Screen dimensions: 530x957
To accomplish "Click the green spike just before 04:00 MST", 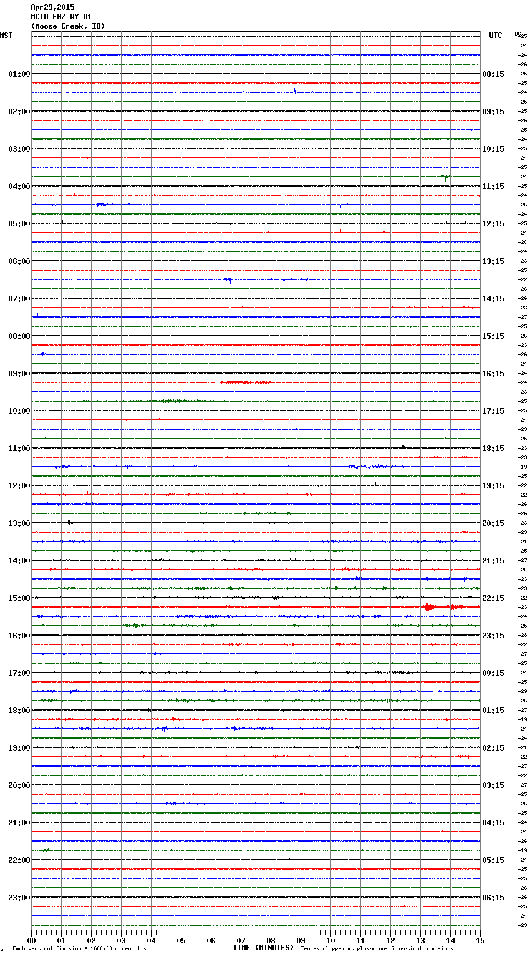I will pyautogui.click(x=445, y=177).
